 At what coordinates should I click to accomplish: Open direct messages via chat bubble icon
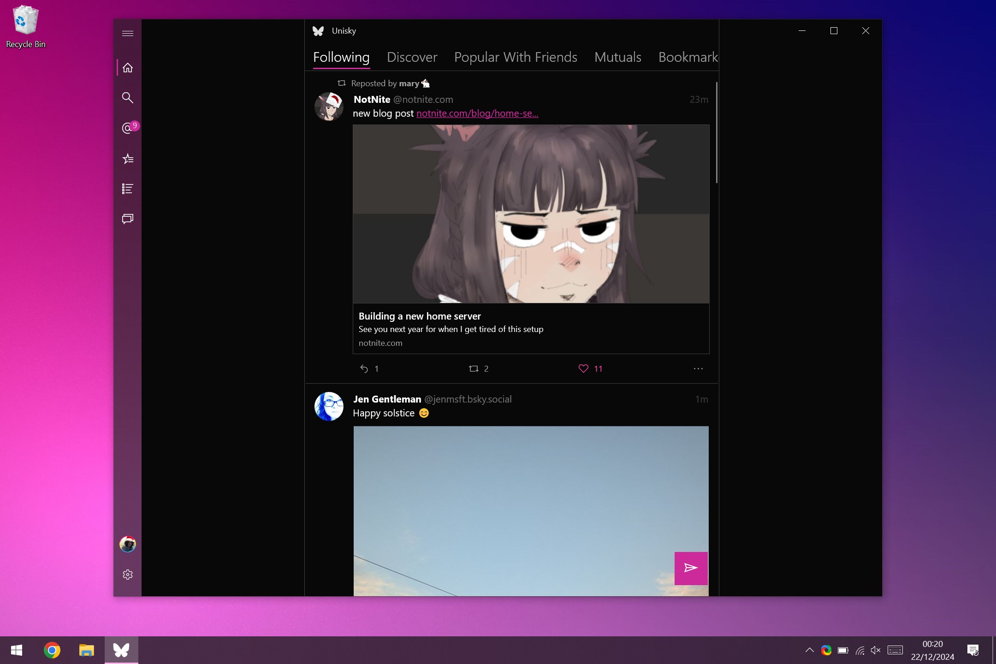pyautogui.click(x=128, y=219)
